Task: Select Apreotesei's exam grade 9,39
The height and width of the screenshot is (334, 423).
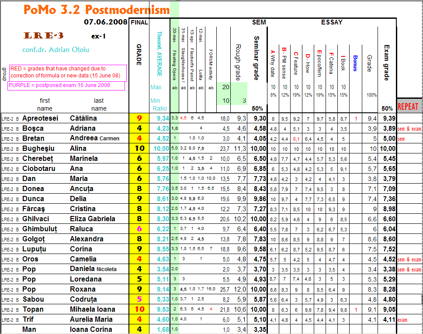Action: (x=389, y=118)
